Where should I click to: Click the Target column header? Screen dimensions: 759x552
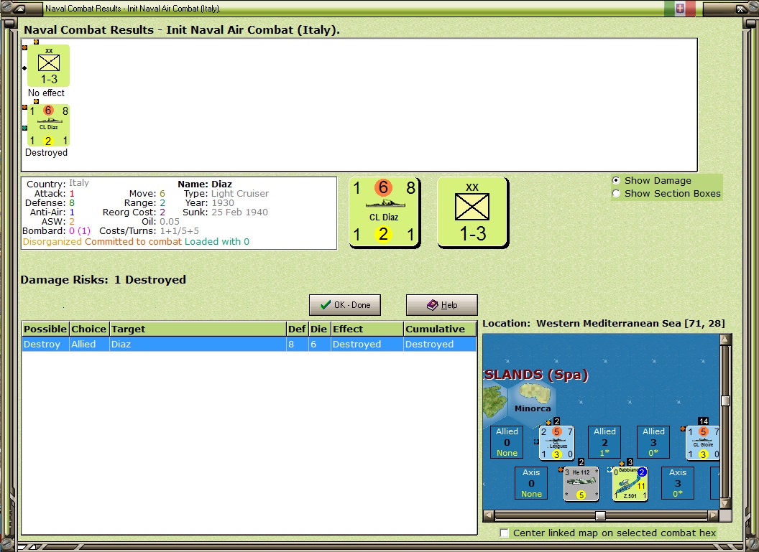(x=198, y=329)
